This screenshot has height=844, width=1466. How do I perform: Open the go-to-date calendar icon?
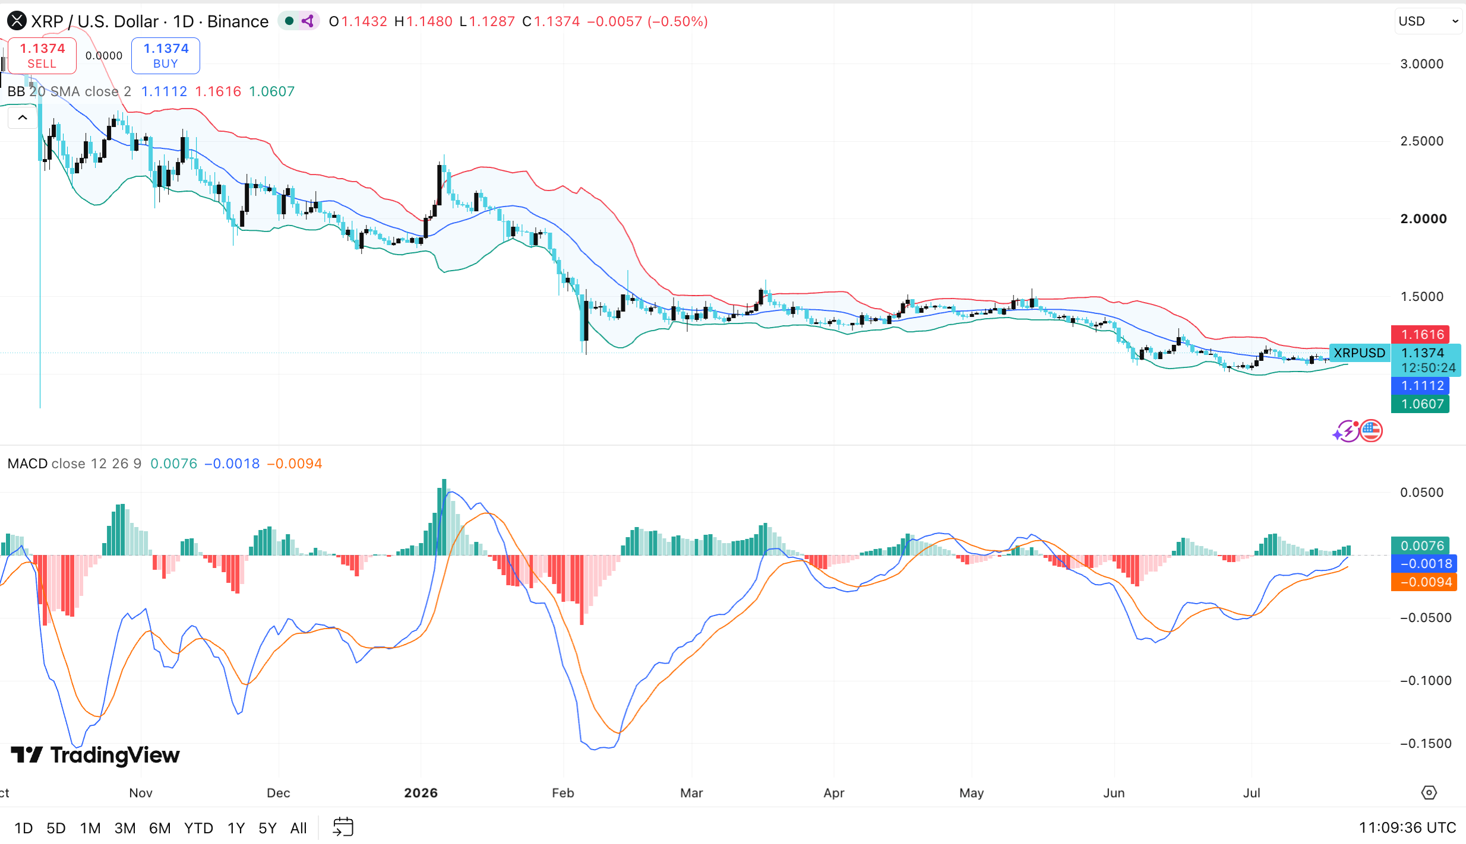pos(343,827)
